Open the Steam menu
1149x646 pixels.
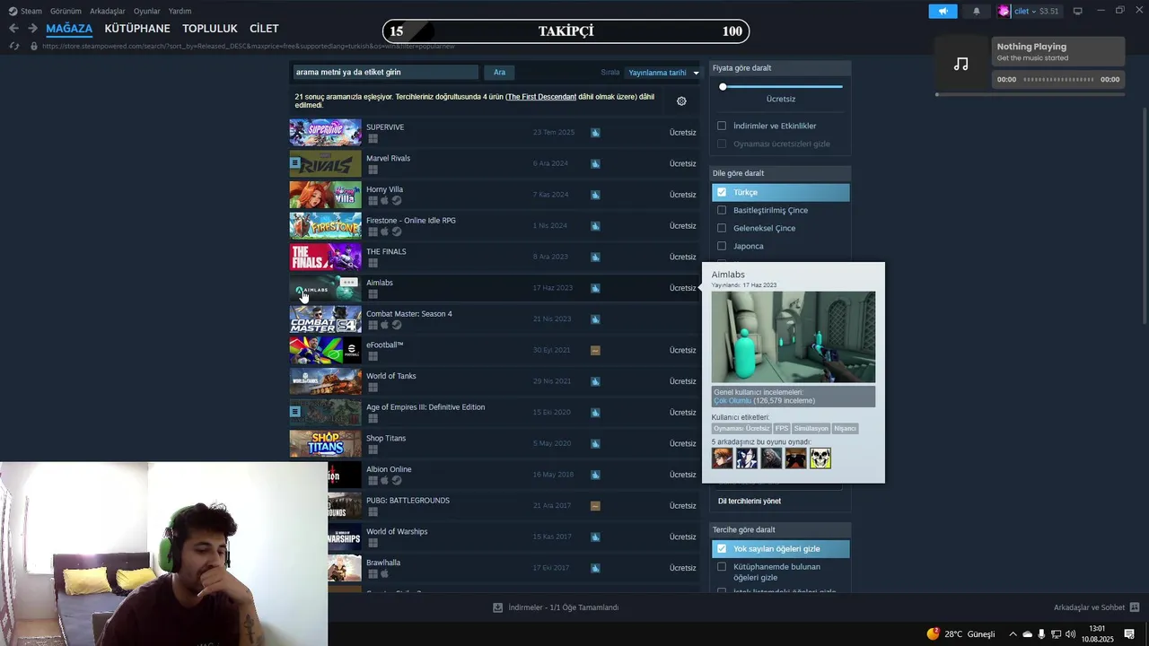point(25,11)
